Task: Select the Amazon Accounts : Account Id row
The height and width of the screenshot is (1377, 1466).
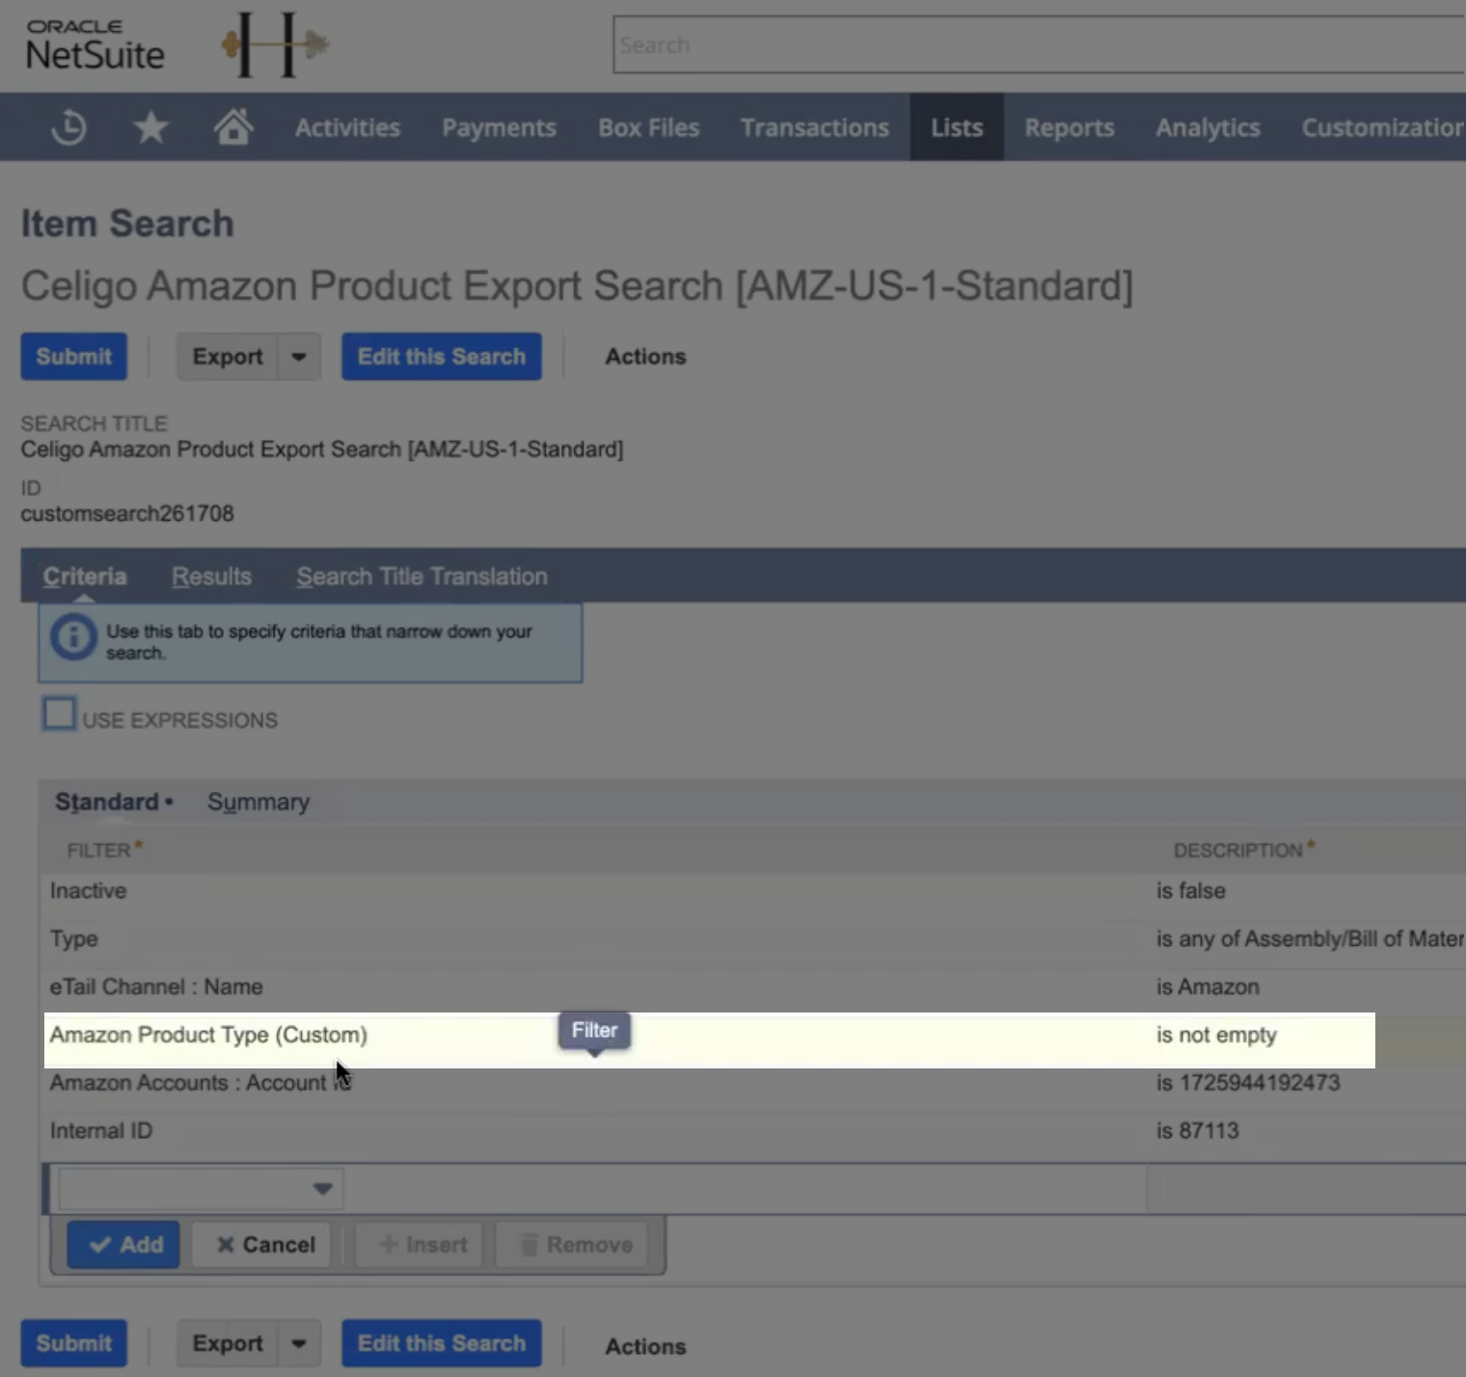Action: [752, 1083]
